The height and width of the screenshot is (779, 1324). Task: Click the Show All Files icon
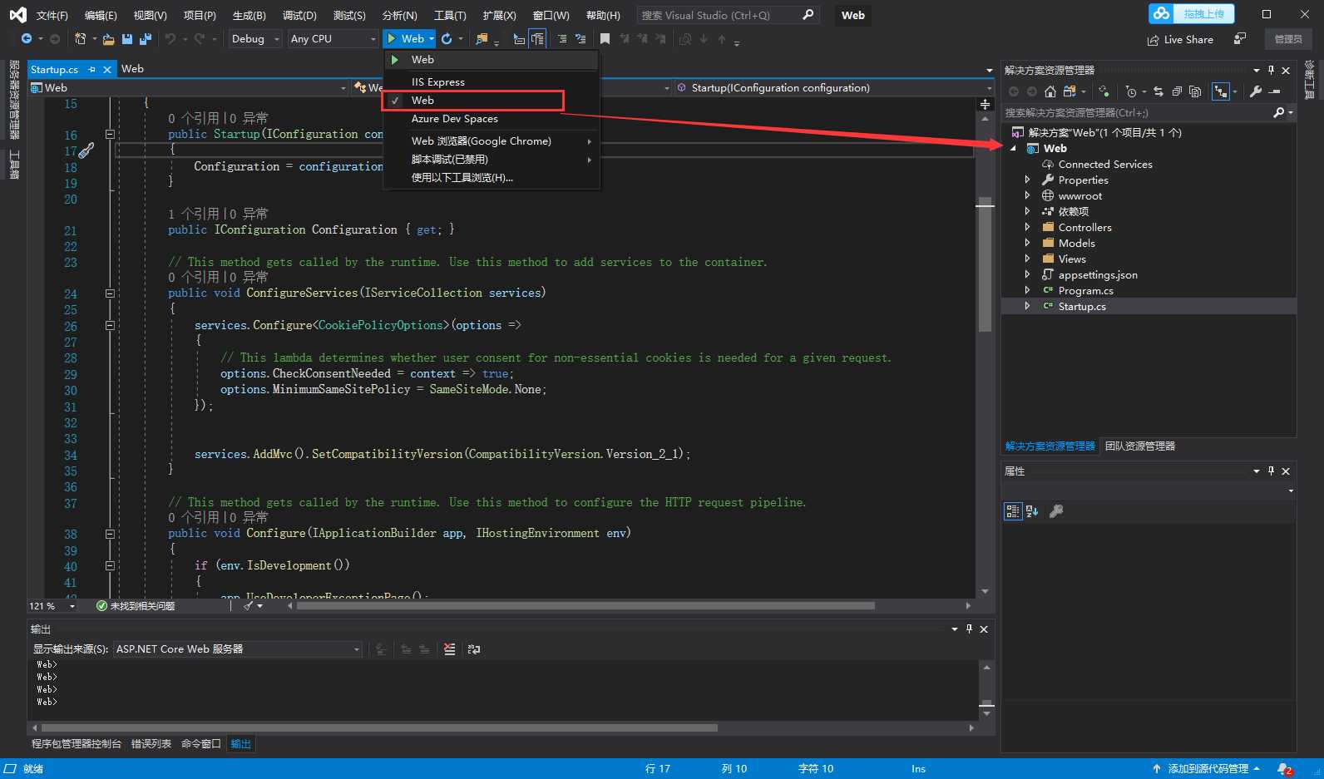1195,91
